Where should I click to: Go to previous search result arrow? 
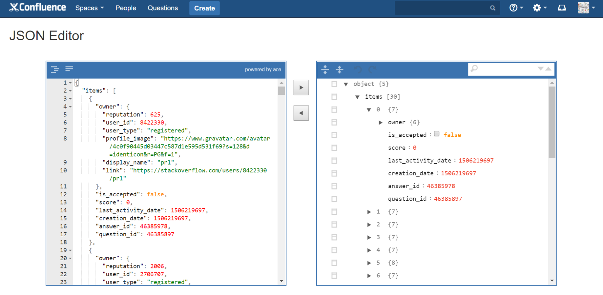pyautogui.click(x=549, y=69)
